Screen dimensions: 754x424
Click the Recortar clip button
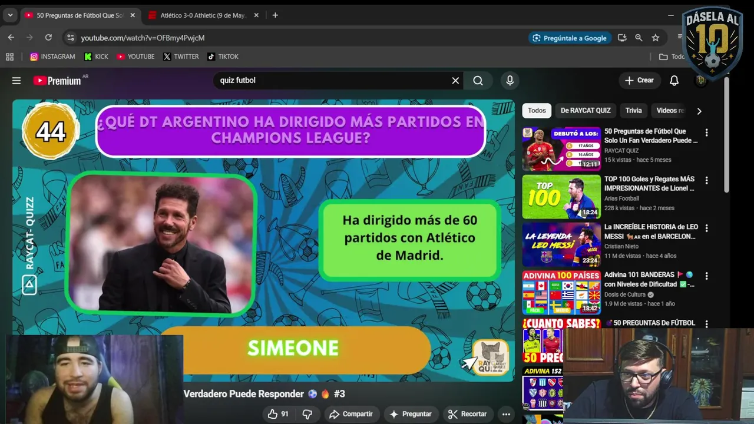click(x=467, y=414)
